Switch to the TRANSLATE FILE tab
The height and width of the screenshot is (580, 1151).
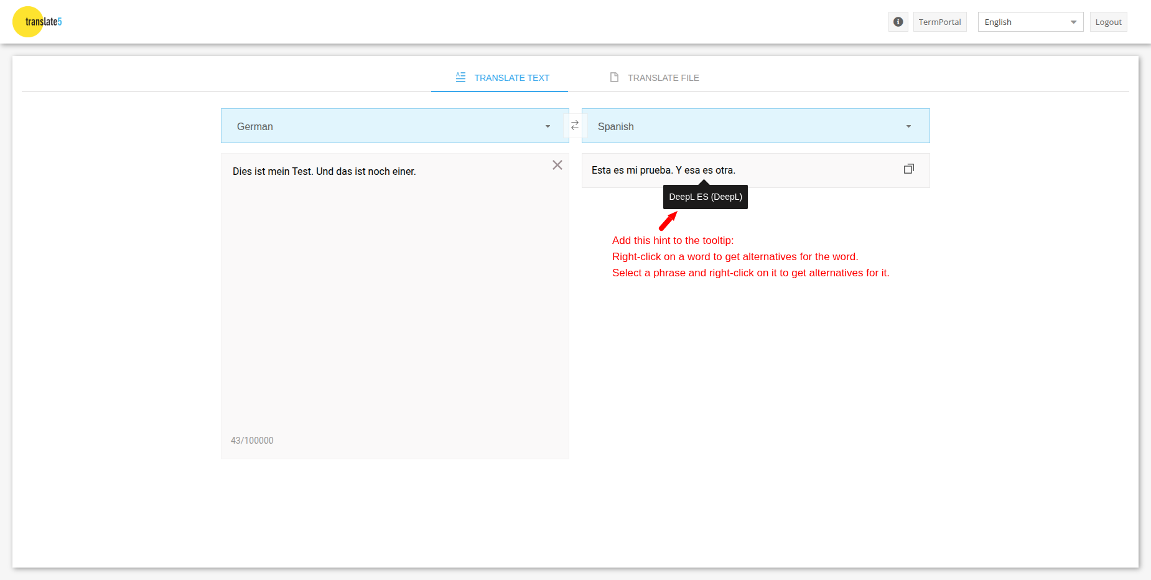click(663, 78)
